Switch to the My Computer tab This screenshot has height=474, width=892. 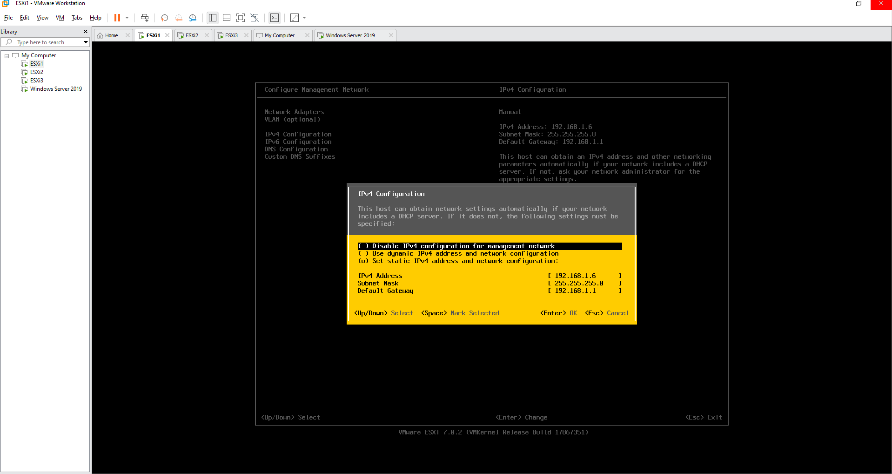coord(280,35)
